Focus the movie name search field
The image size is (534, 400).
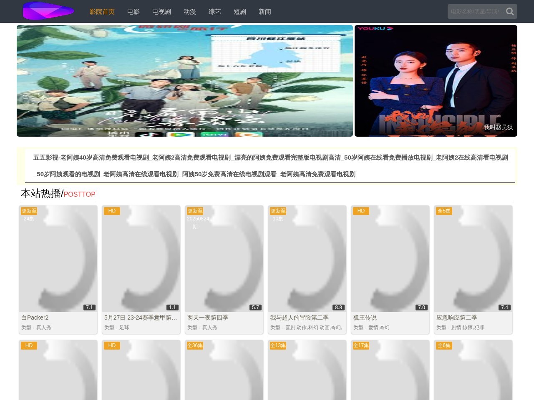tap(476, 12)
